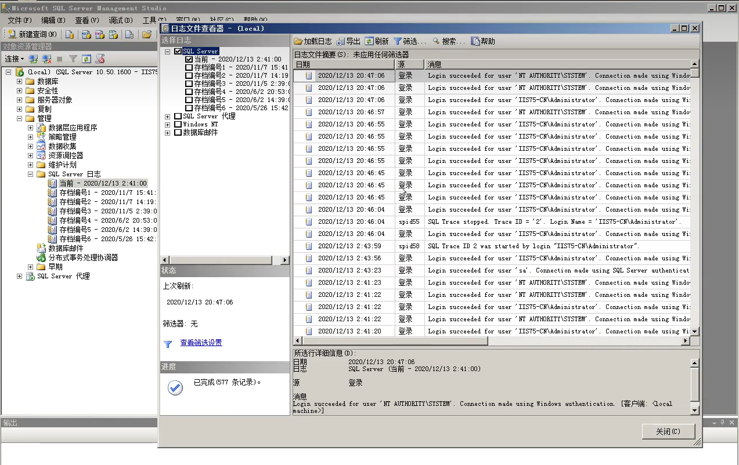Check the 数据库邮件 checkbox in log viewer
This screenshot has width=739, height=465.
coord(178,132)
